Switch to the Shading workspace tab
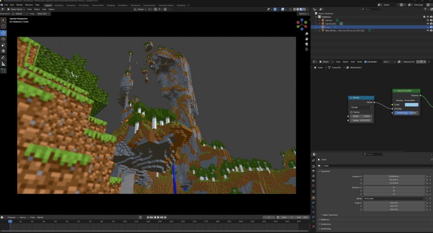 [x=111, y=5]
